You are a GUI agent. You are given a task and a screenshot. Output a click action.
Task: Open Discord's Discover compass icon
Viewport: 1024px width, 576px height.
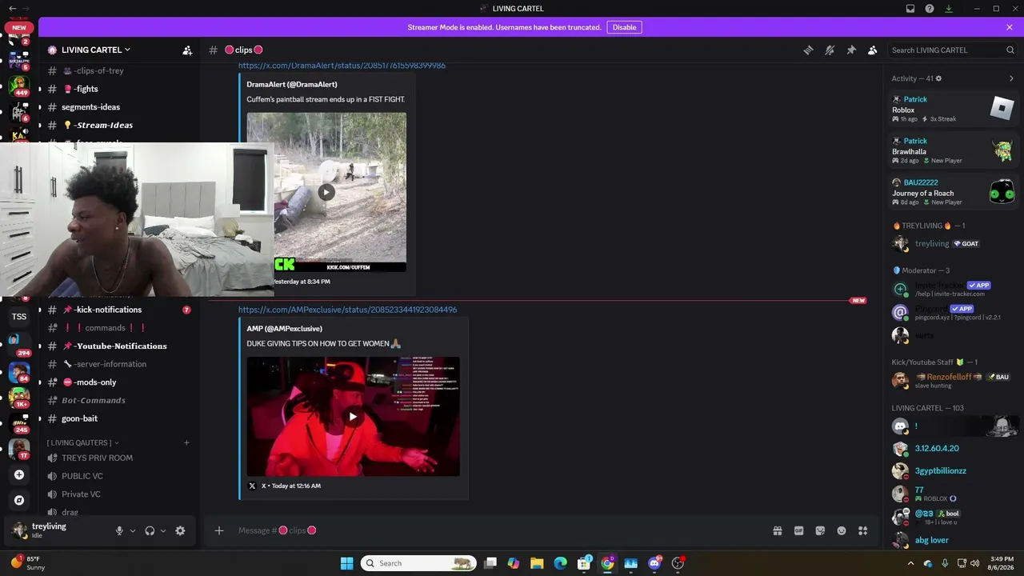tap(19, 500)
